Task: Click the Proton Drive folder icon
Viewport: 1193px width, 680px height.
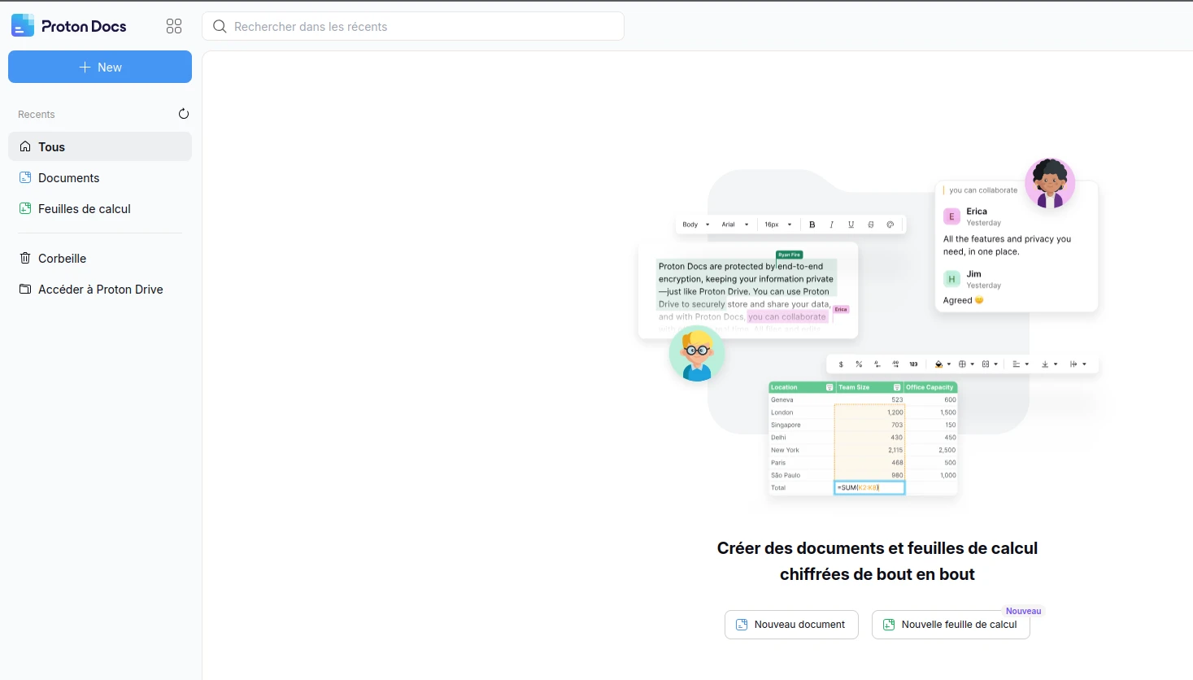Action: point(25,290)
